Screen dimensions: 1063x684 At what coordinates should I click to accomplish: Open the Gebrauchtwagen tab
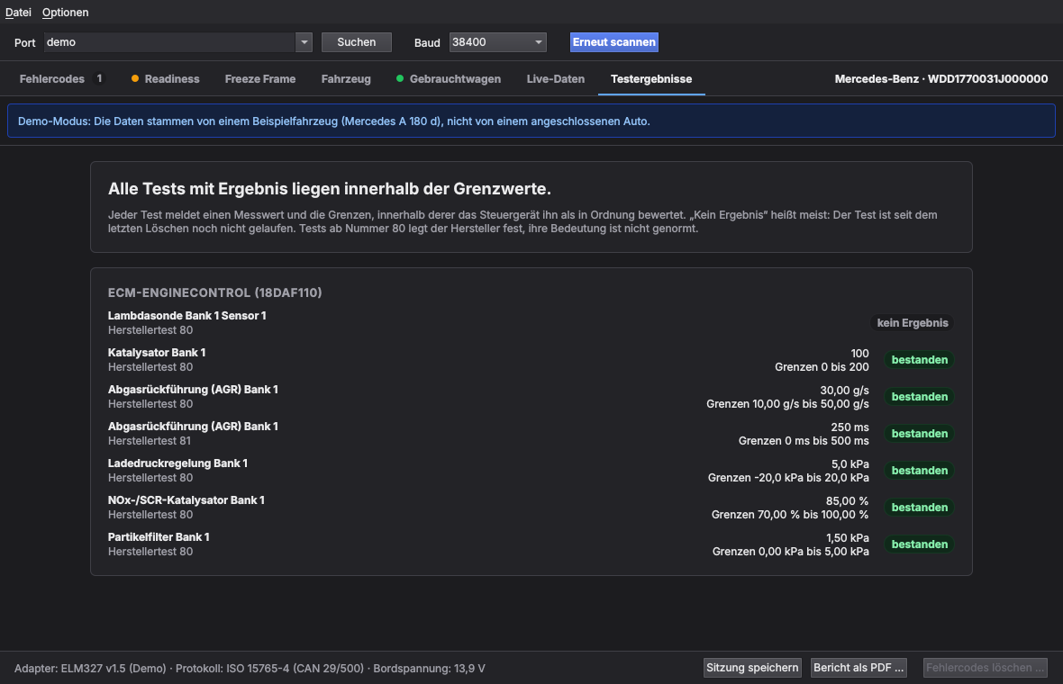[x=449, y=79]
